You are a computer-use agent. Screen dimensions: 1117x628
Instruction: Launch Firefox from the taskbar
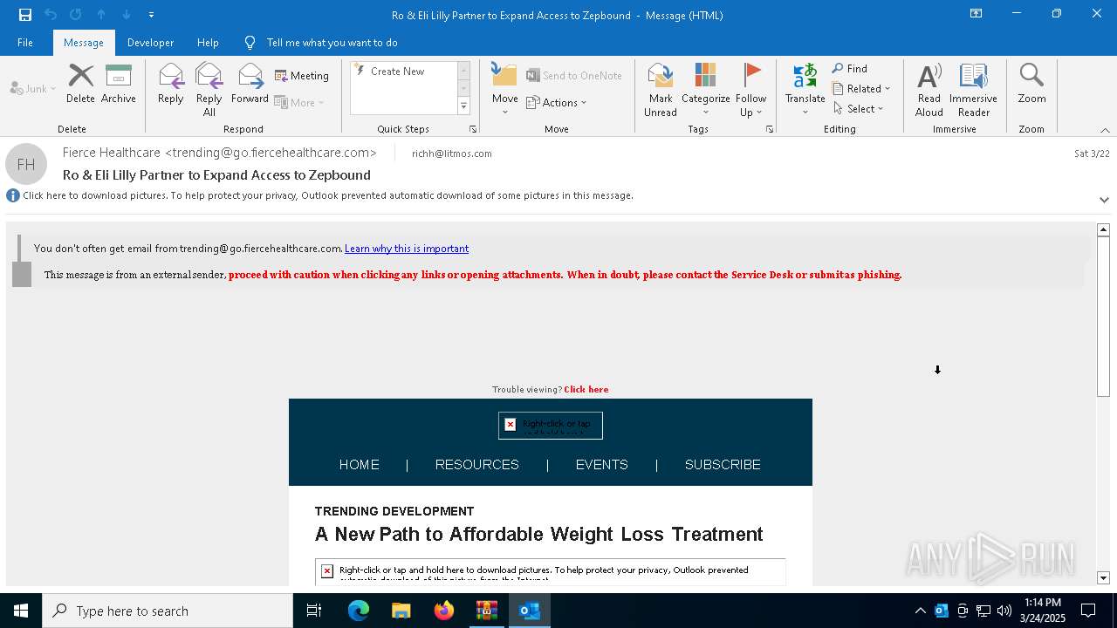[444, 611]
